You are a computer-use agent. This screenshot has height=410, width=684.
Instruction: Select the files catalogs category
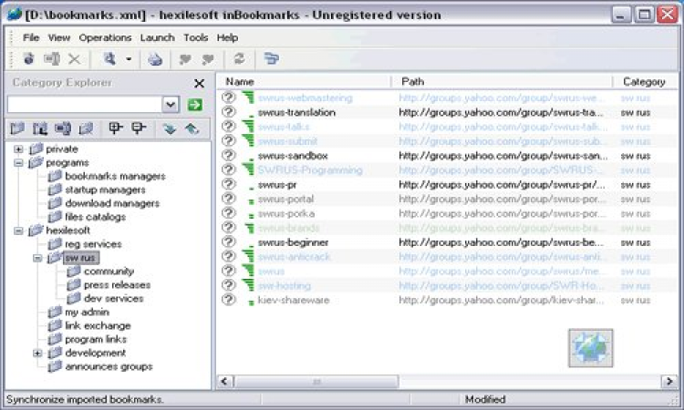coord(95,217)
